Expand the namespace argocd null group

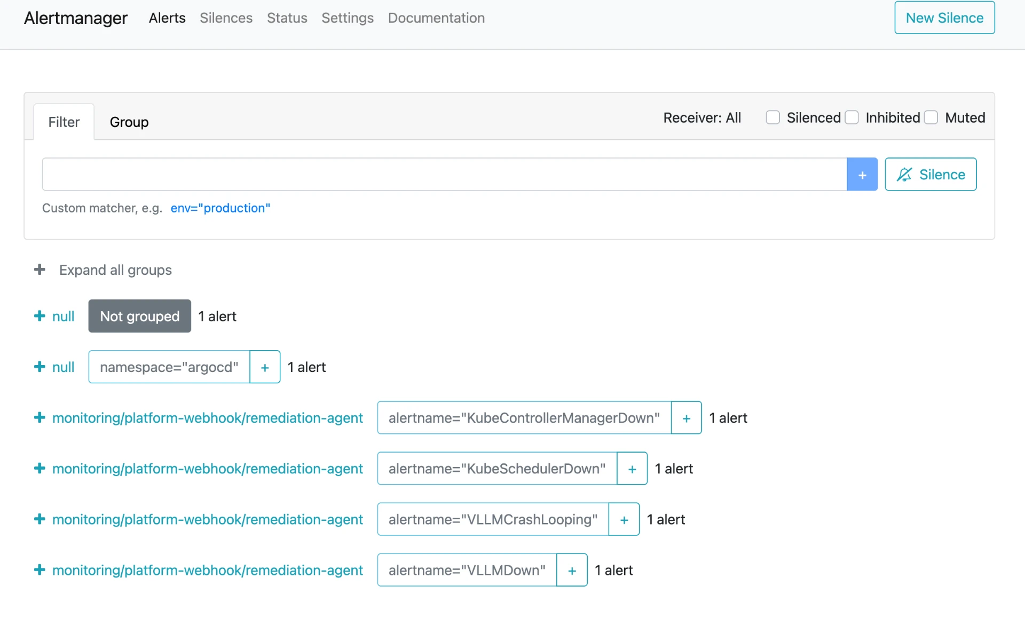point(40,367)
